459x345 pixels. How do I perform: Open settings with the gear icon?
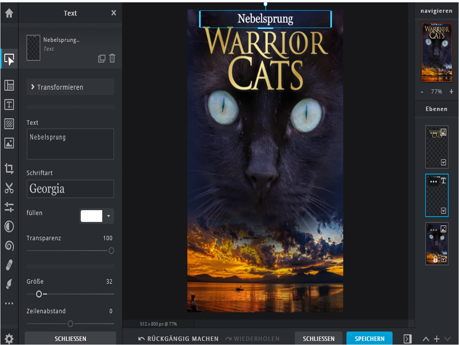[9, 339]
